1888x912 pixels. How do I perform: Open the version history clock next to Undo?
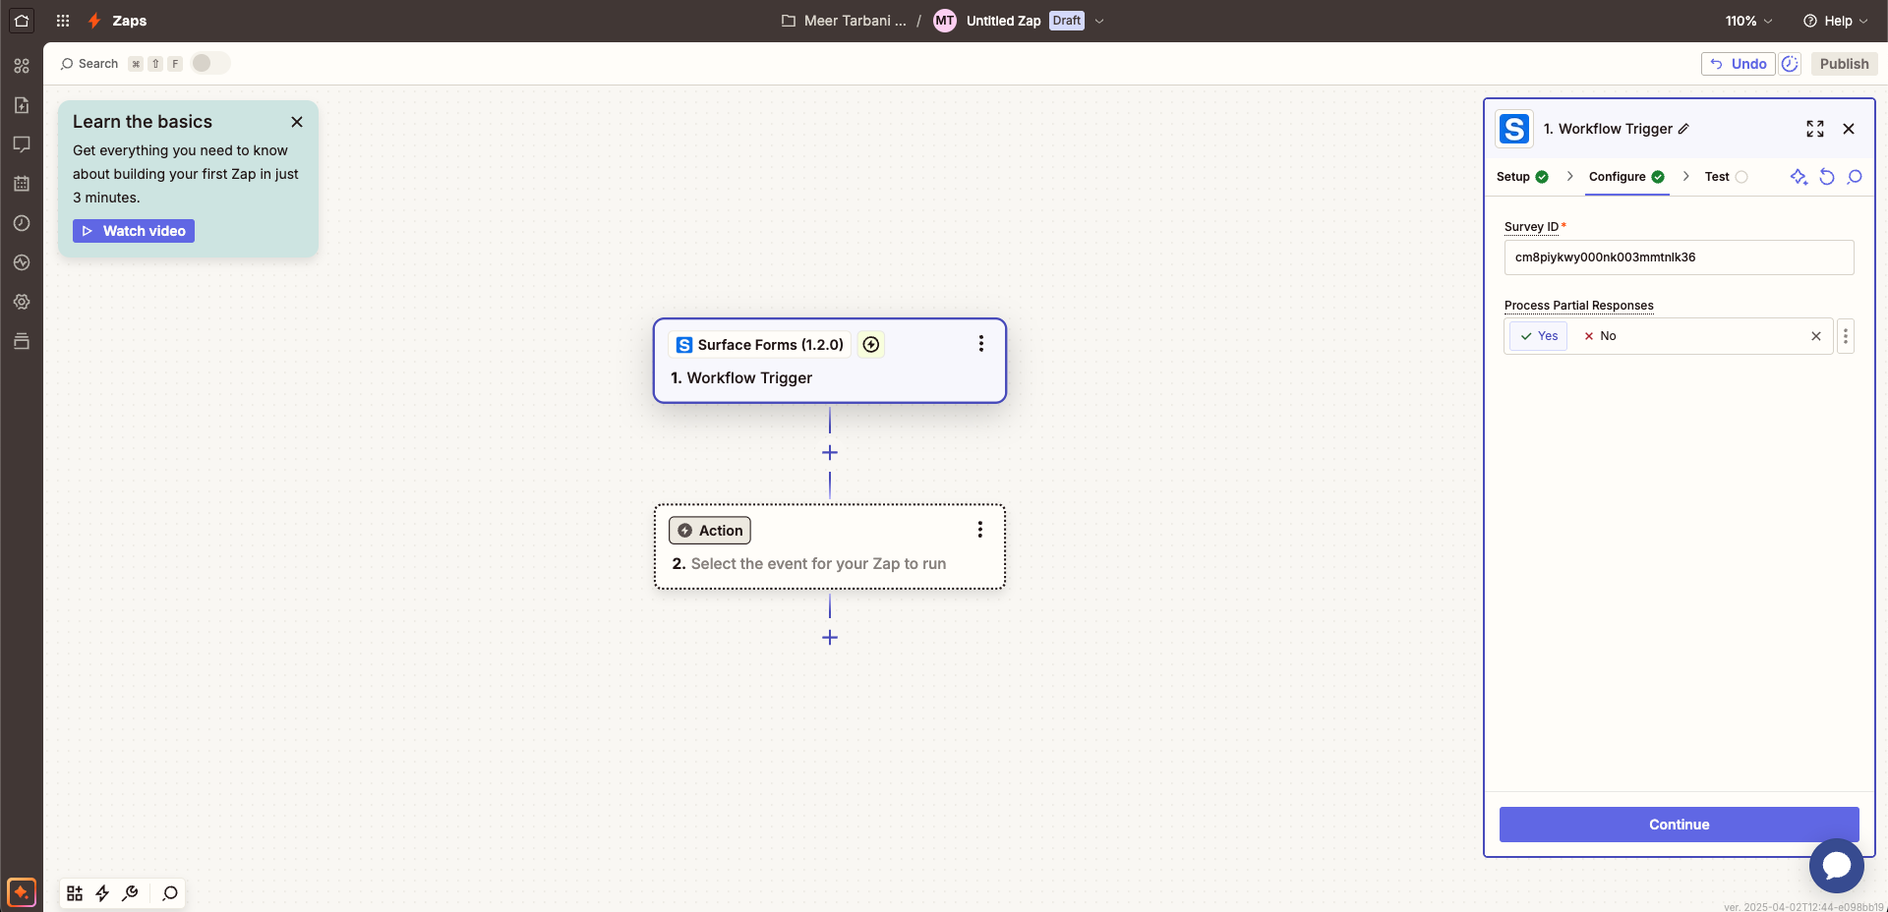click(x=1790, y=64)
